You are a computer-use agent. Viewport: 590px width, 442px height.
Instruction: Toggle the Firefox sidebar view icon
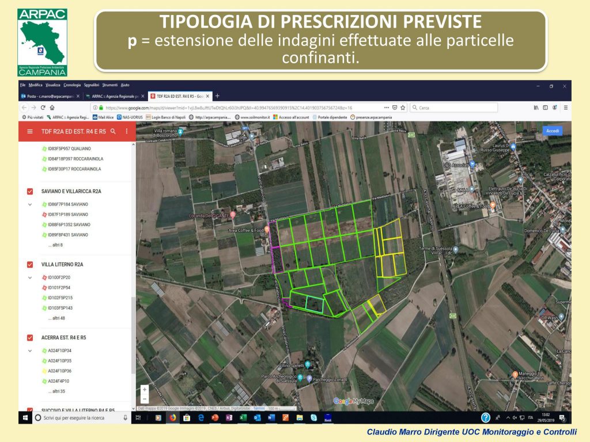pos(545,108)
